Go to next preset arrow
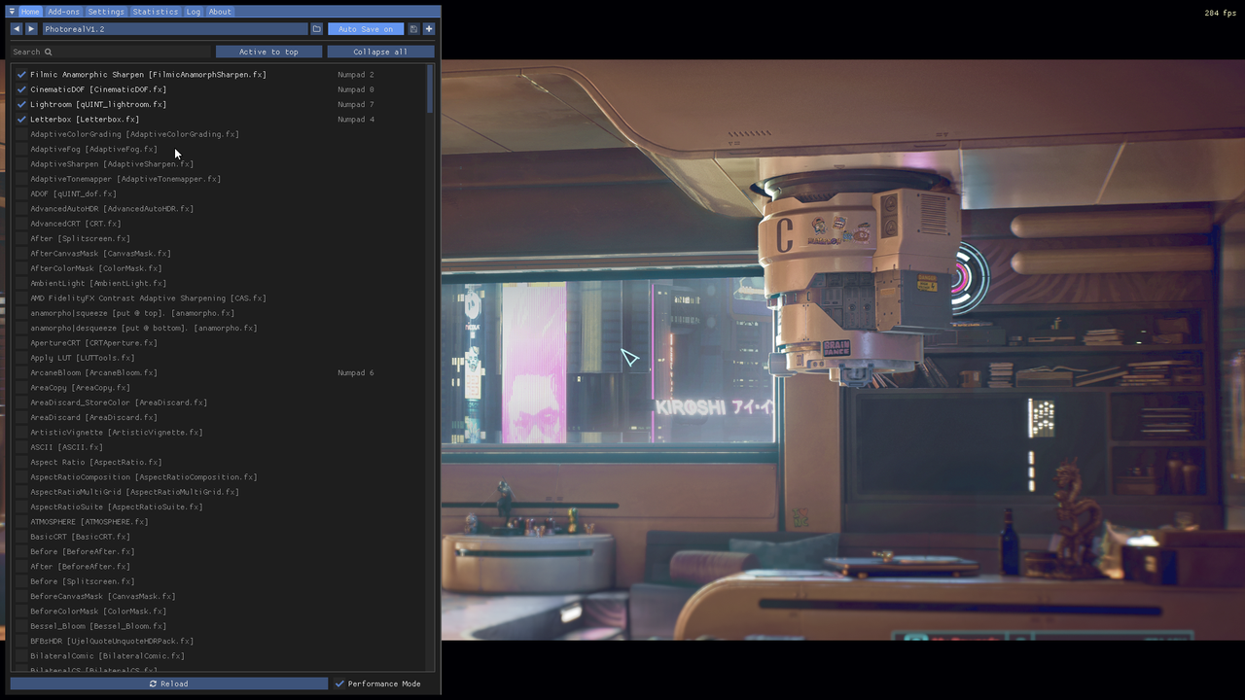This screenshot has width=1245, height=700. click(x=31, y=29)
